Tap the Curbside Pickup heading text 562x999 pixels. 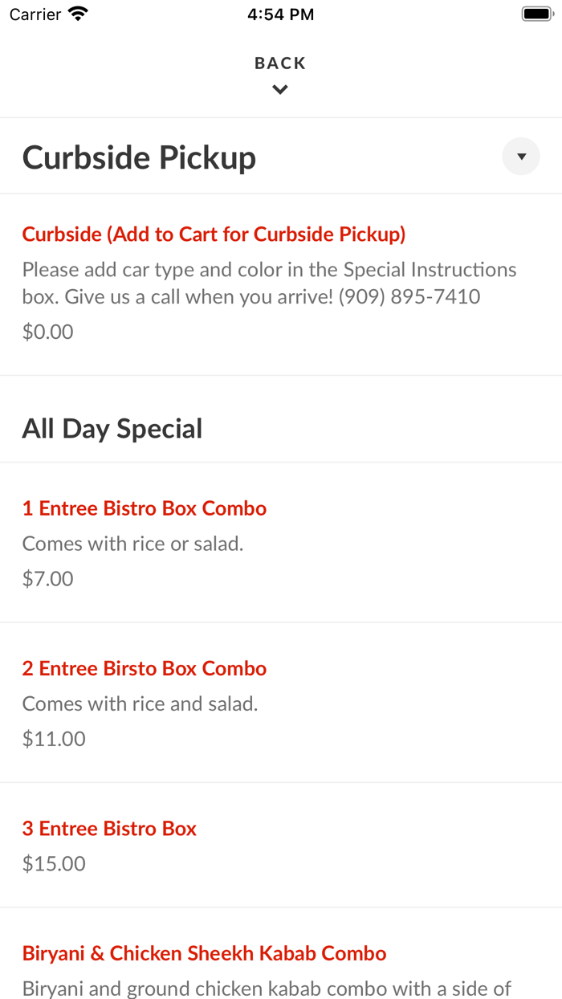pos(139,156)
